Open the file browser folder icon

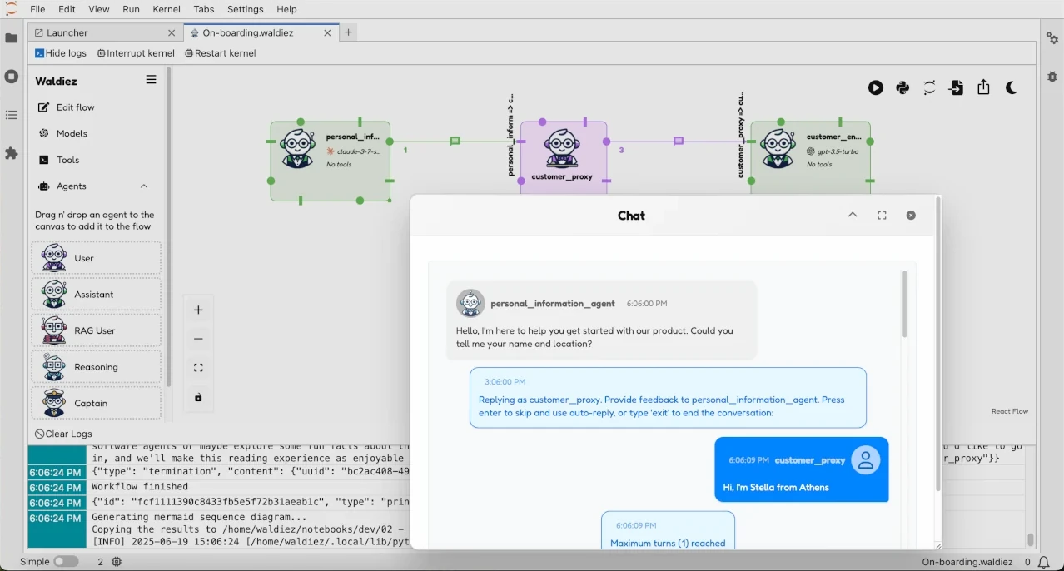[12, 38]
